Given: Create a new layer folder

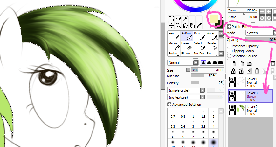Looking at the screenshot, I should click(x=249, y=64).
